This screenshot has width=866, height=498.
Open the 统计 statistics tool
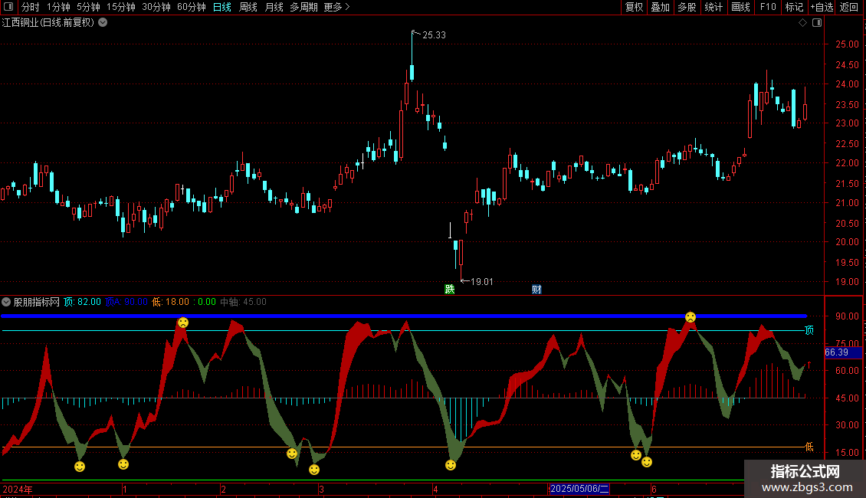pos(713,7)
